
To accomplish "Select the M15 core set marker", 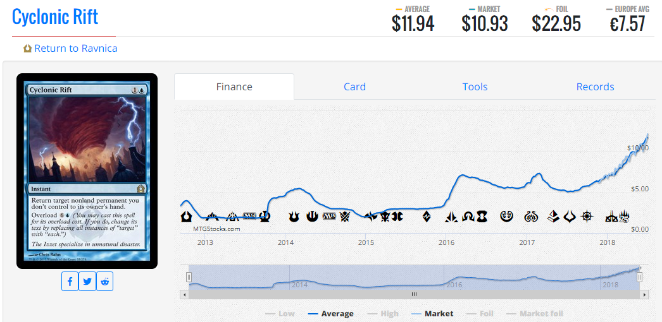I will (329, 217).
